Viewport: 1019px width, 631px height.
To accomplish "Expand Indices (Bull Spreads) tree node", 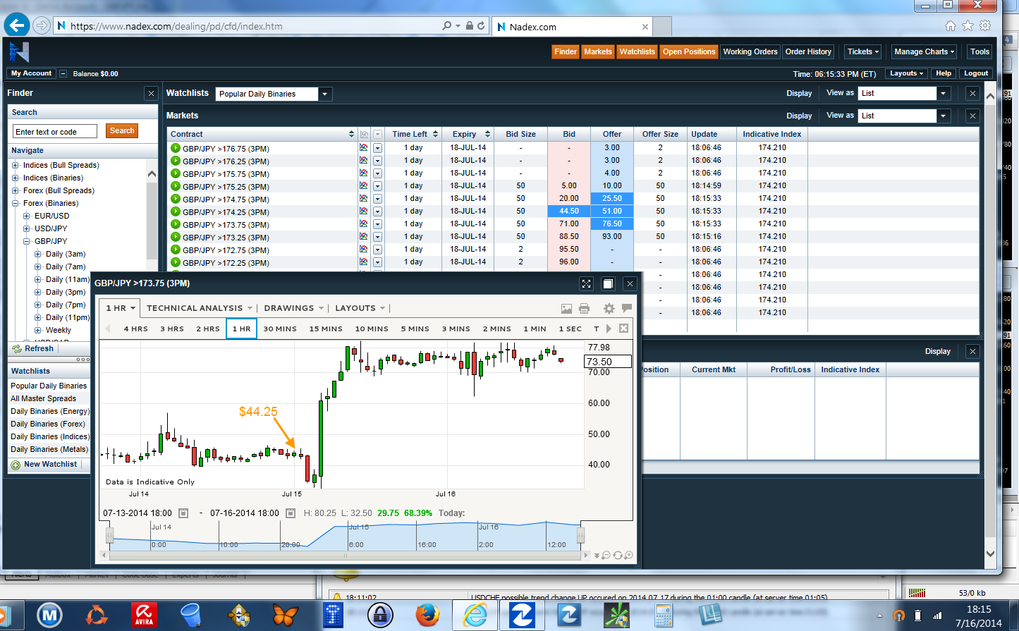I will 16,166.
